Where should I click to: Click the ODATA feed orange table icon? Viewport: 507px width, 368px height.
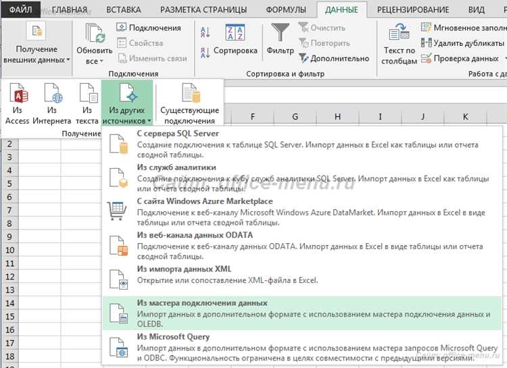118,246
